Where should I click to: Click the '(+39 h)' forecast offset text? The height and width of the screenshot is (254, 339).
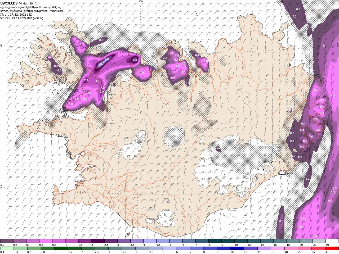[38, 18]
